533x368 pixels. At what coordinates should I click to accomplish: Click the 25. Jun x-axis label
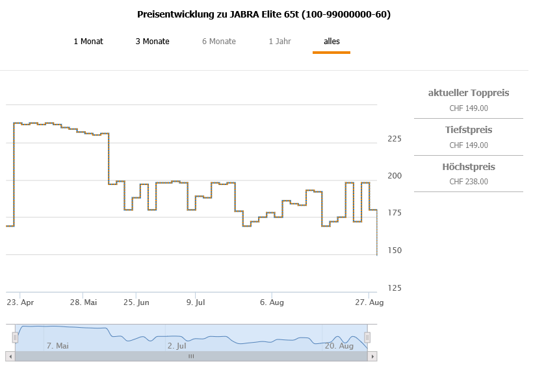pos(136,302)
